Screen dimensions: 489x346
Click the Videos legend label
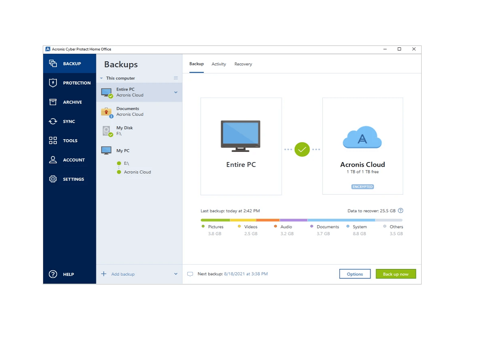pos(251,227)
